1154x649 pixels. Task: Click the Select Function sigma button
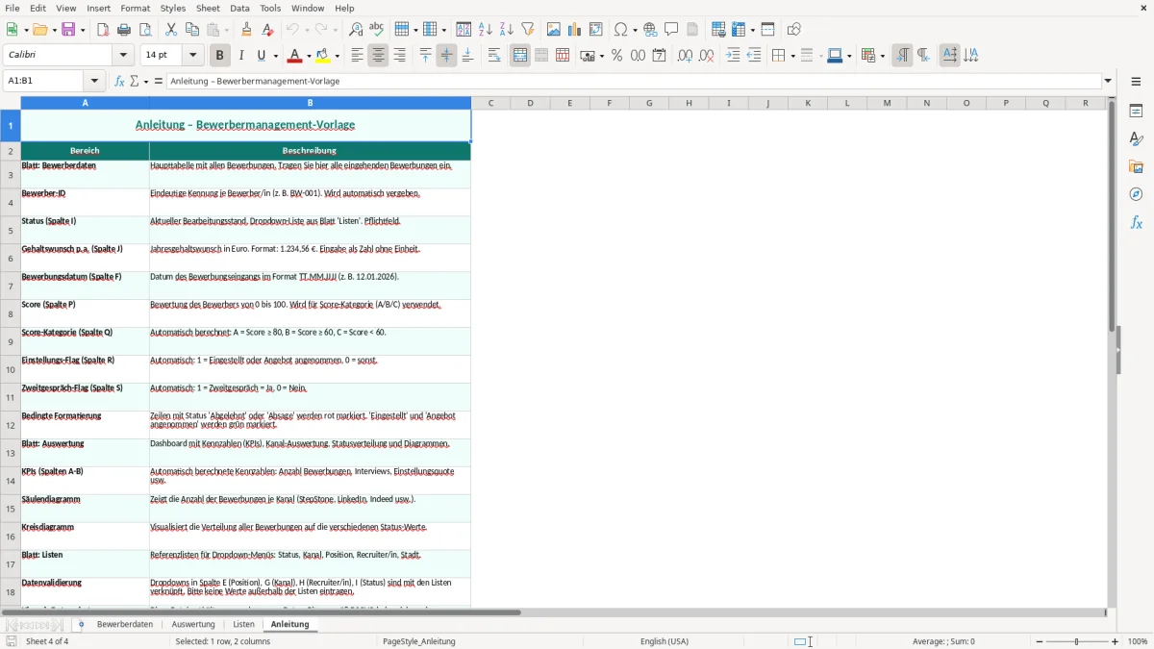[x=135, y=81]
